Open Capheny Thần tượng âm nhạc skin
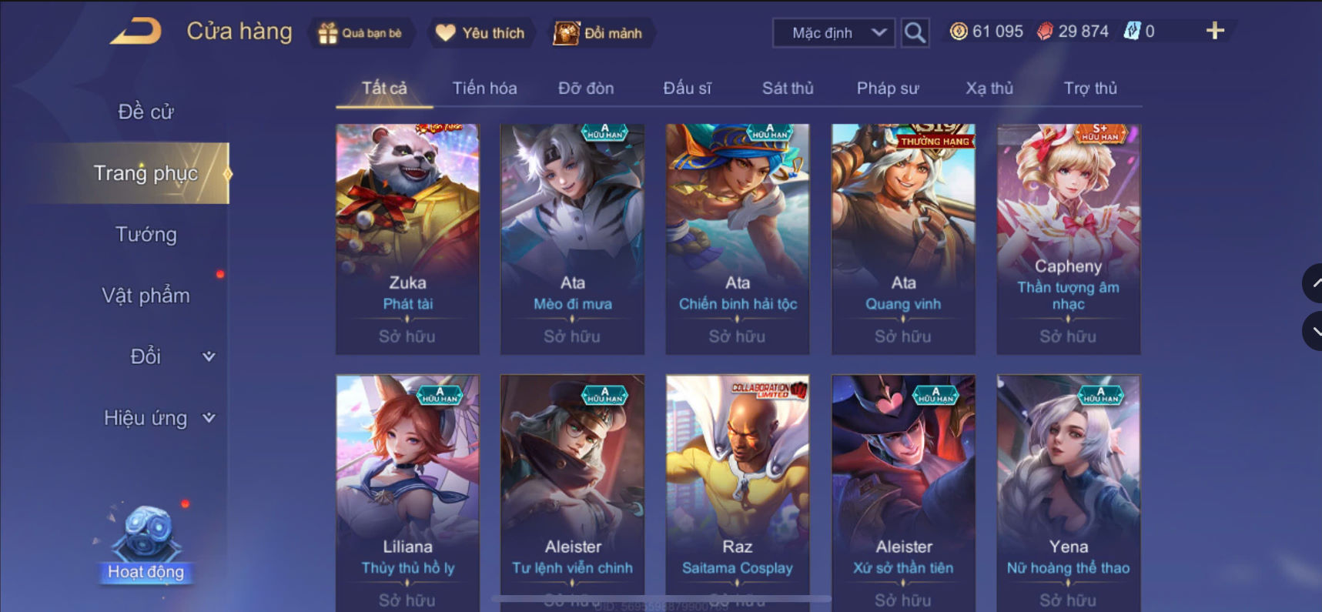1322x612 pixels. point(1068,239)
